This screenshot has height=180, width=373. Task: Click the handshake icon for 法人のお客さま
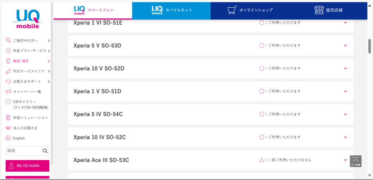(8, 128)
